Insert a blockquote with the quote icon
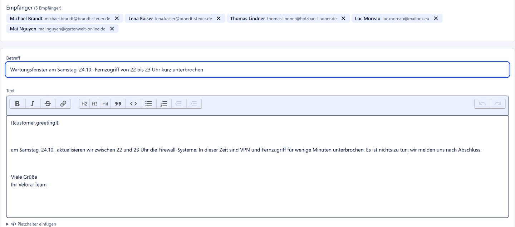The image size is (515, 227). pos(118,104)
